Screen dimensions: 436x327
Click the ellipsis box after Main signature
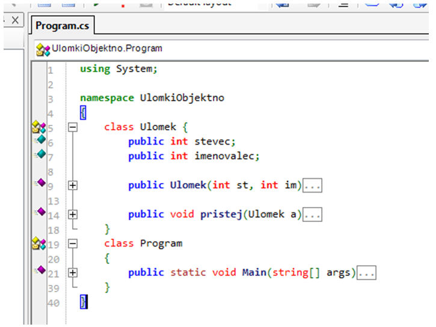366,273
